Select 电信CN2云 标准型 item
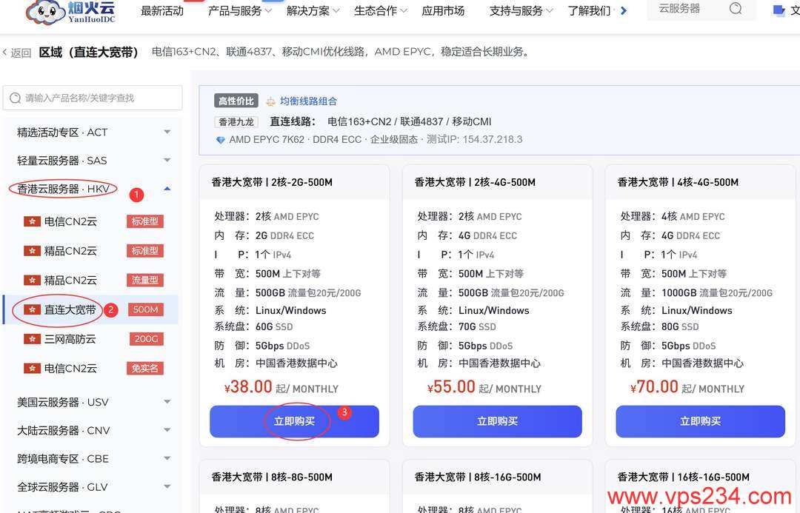The width and height of the screenshot is (800, 513). tap(91, 221)
